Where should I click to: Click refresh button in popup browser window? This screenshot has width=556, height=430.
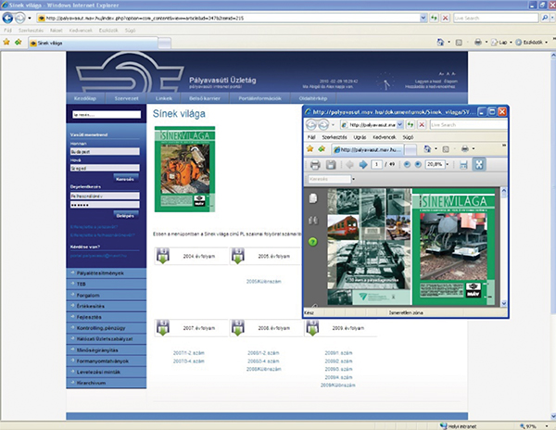click(x=409, y=124)
